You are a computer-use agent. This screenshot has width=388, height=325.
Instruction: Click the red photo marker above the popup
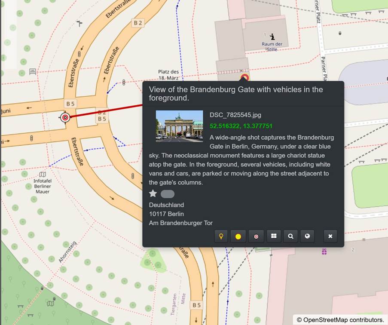244,77
